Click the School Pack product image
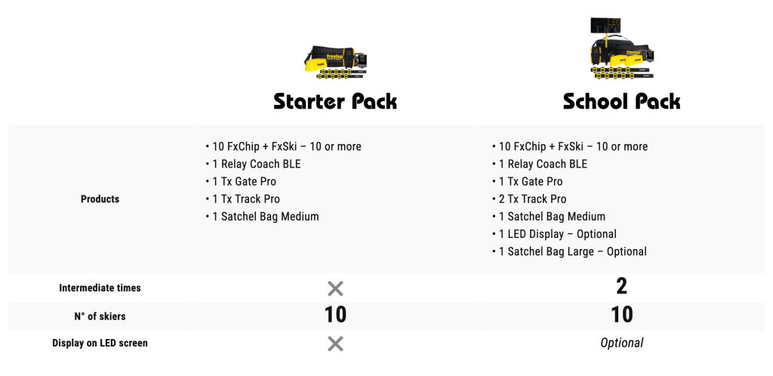This screenshot has height=376, width=773. point(621,48)
